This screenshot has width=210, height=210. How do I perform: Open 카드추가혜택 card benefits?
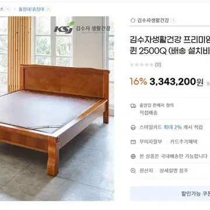pos(184,142)
